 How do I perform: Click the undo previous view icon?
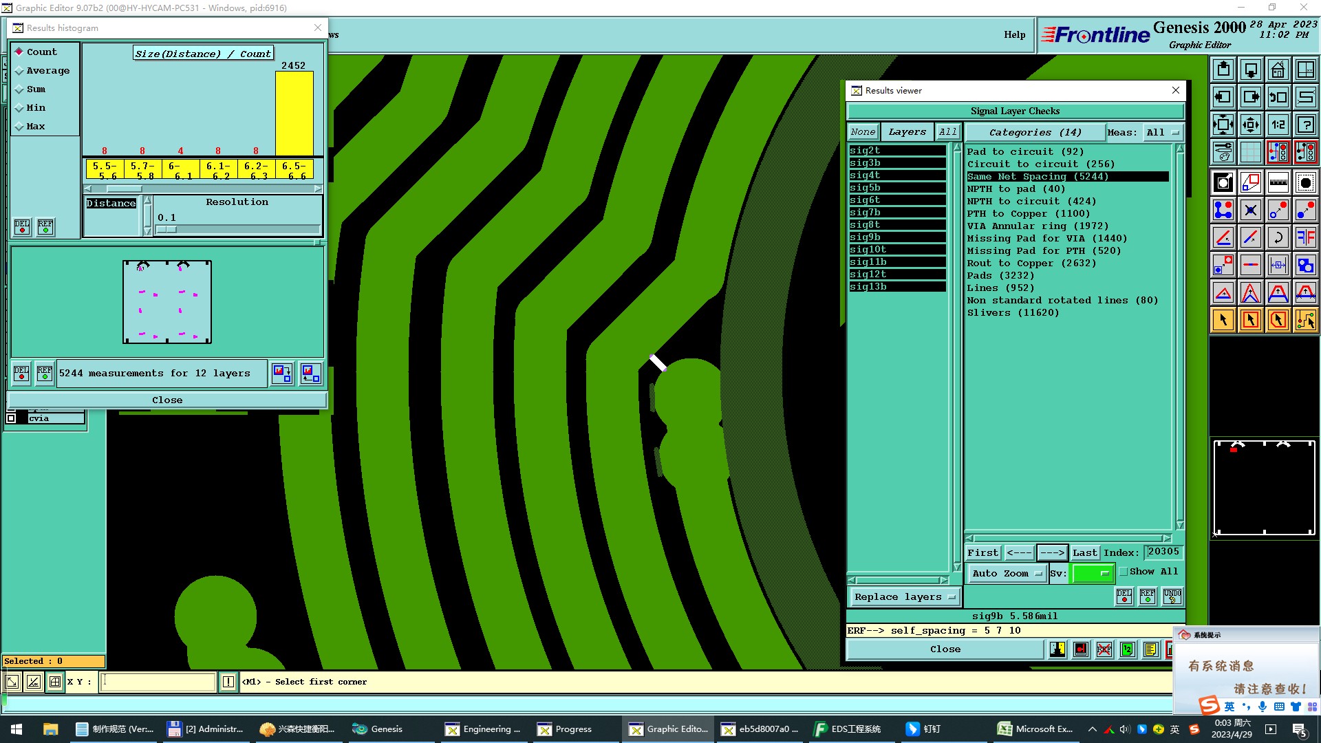pyautogui.click(x=1278, y=97)
